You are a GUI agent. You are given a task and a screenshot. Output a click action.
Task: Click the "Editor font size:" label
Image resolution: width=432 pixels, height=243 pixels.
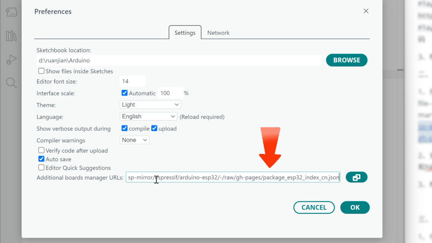click(x=57, y=82)
